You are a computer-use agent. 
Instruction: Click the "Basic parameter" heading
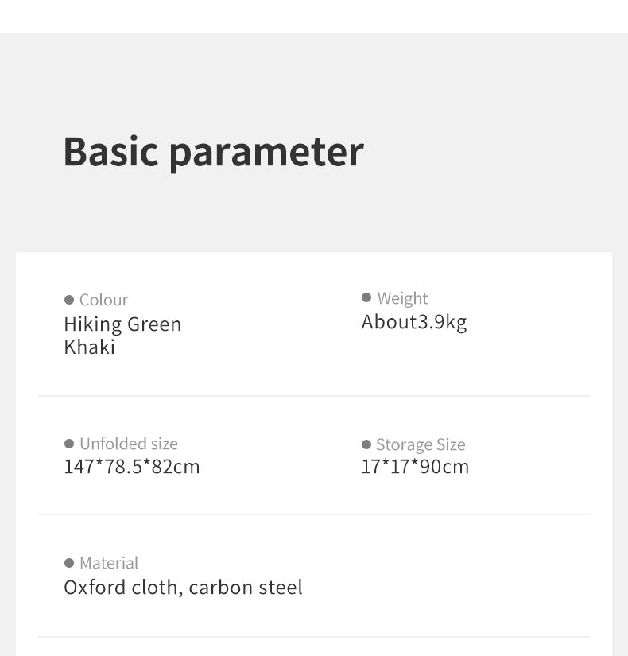(213, 151)
